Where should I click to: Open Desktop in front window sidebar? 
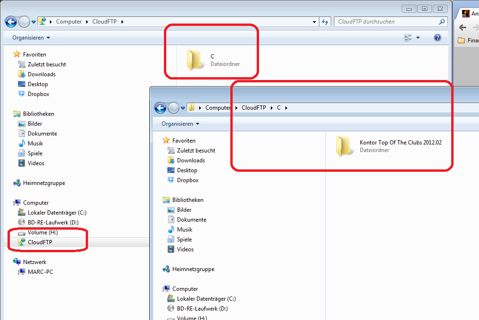(x=182, y=170)
